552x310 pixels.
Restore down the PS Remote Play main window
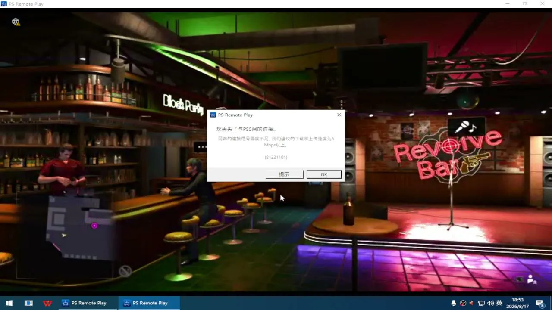525,4
